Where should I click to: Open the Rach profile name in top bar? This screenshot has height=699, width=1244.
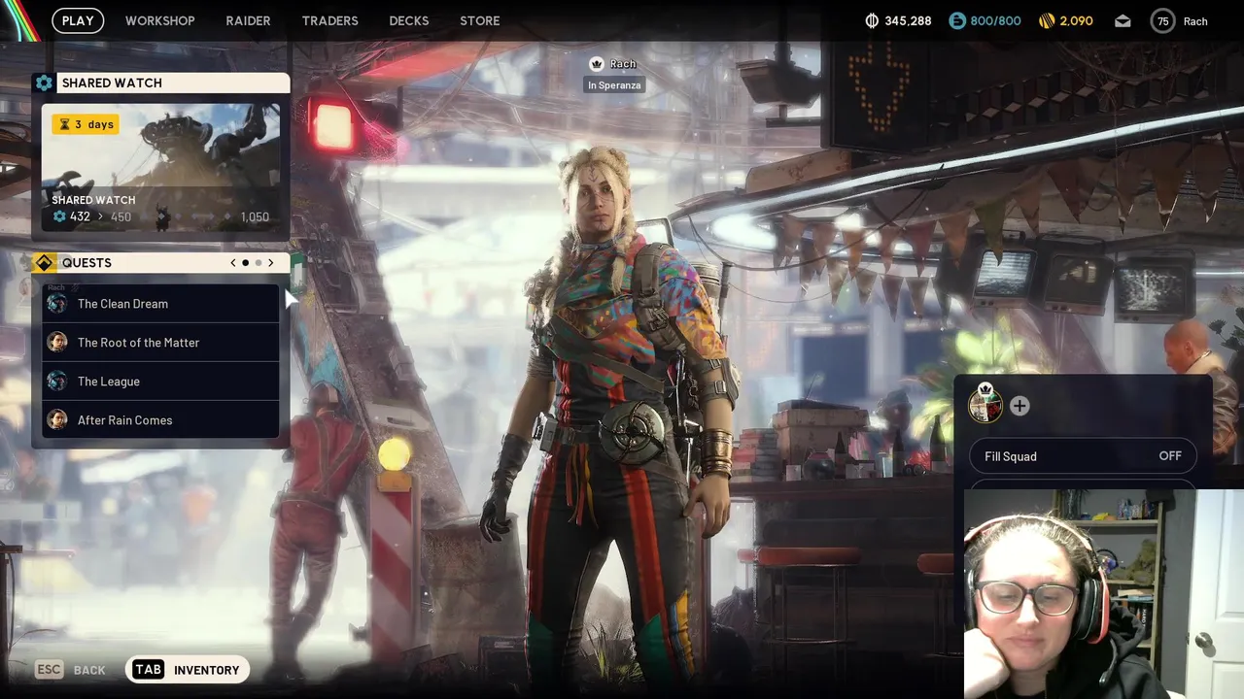(1195, 21)
